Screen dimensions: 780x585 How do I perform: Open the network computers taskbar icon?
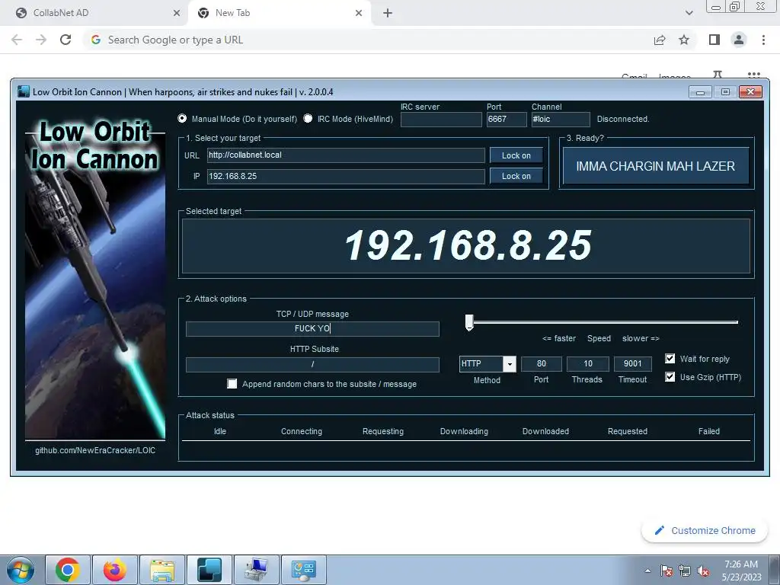(x=257, y=570)
